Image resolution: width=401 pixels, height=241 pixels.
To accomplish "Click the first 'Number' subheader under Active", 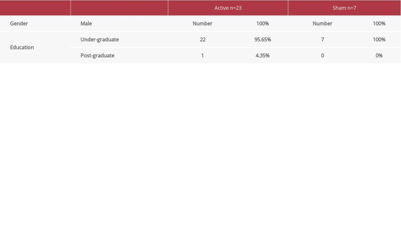I will click(x=203, y=23).
